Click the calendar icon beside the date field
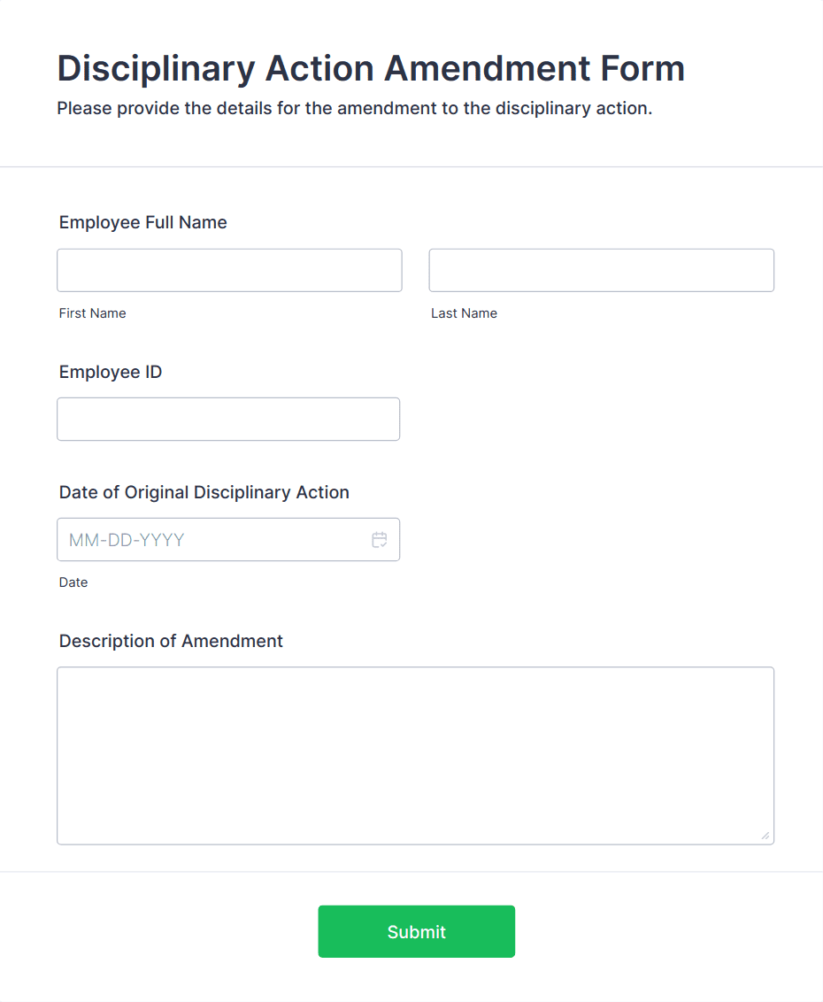Screen dimensions: 823x1002 click(379, 539)
